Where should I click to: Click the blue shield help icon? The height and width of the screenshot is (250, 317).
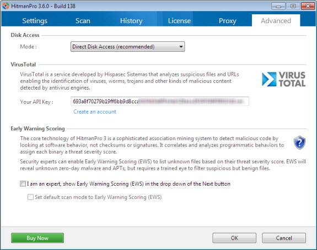299,142
